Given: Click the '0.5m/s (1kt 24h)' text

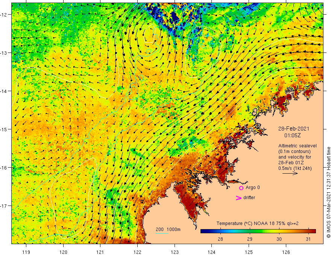Looking at the screenshot, I should (x=295, y=168).
